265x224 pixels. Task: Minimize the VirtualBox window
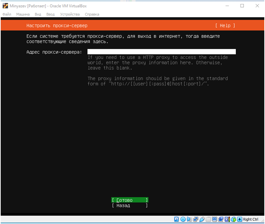pos(227,6)
